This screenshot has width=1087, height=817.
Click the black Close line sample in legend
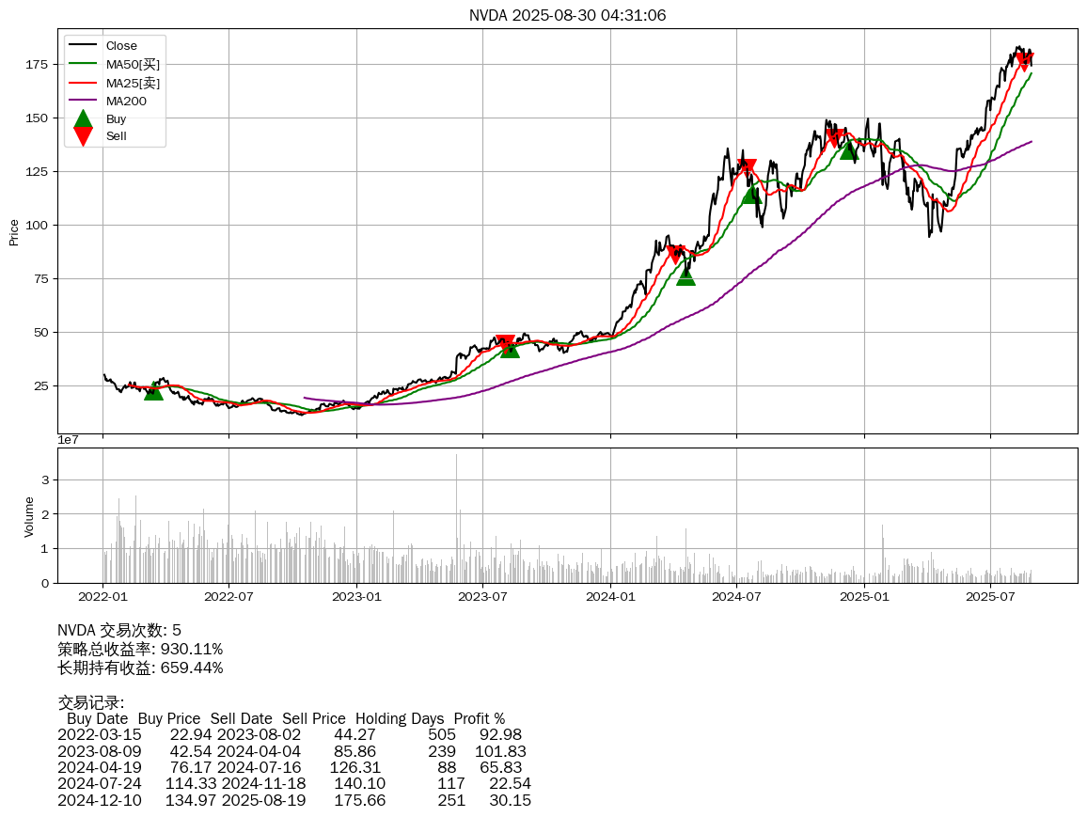tap(83, 46)
